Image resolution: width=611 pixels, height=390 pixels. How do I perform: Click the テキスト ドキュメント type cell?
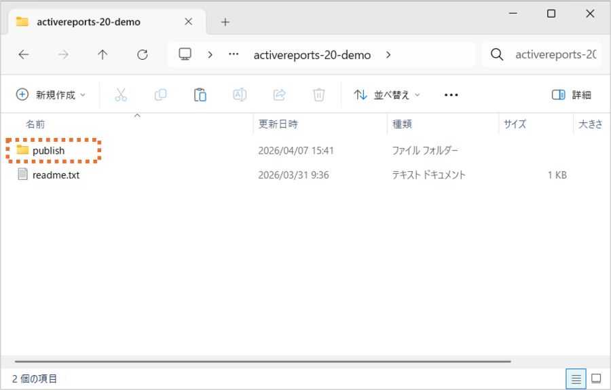point(428,175)
